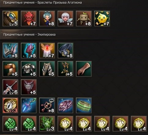Select the winged fairy agathion +7 icon

tap(65, 19)
